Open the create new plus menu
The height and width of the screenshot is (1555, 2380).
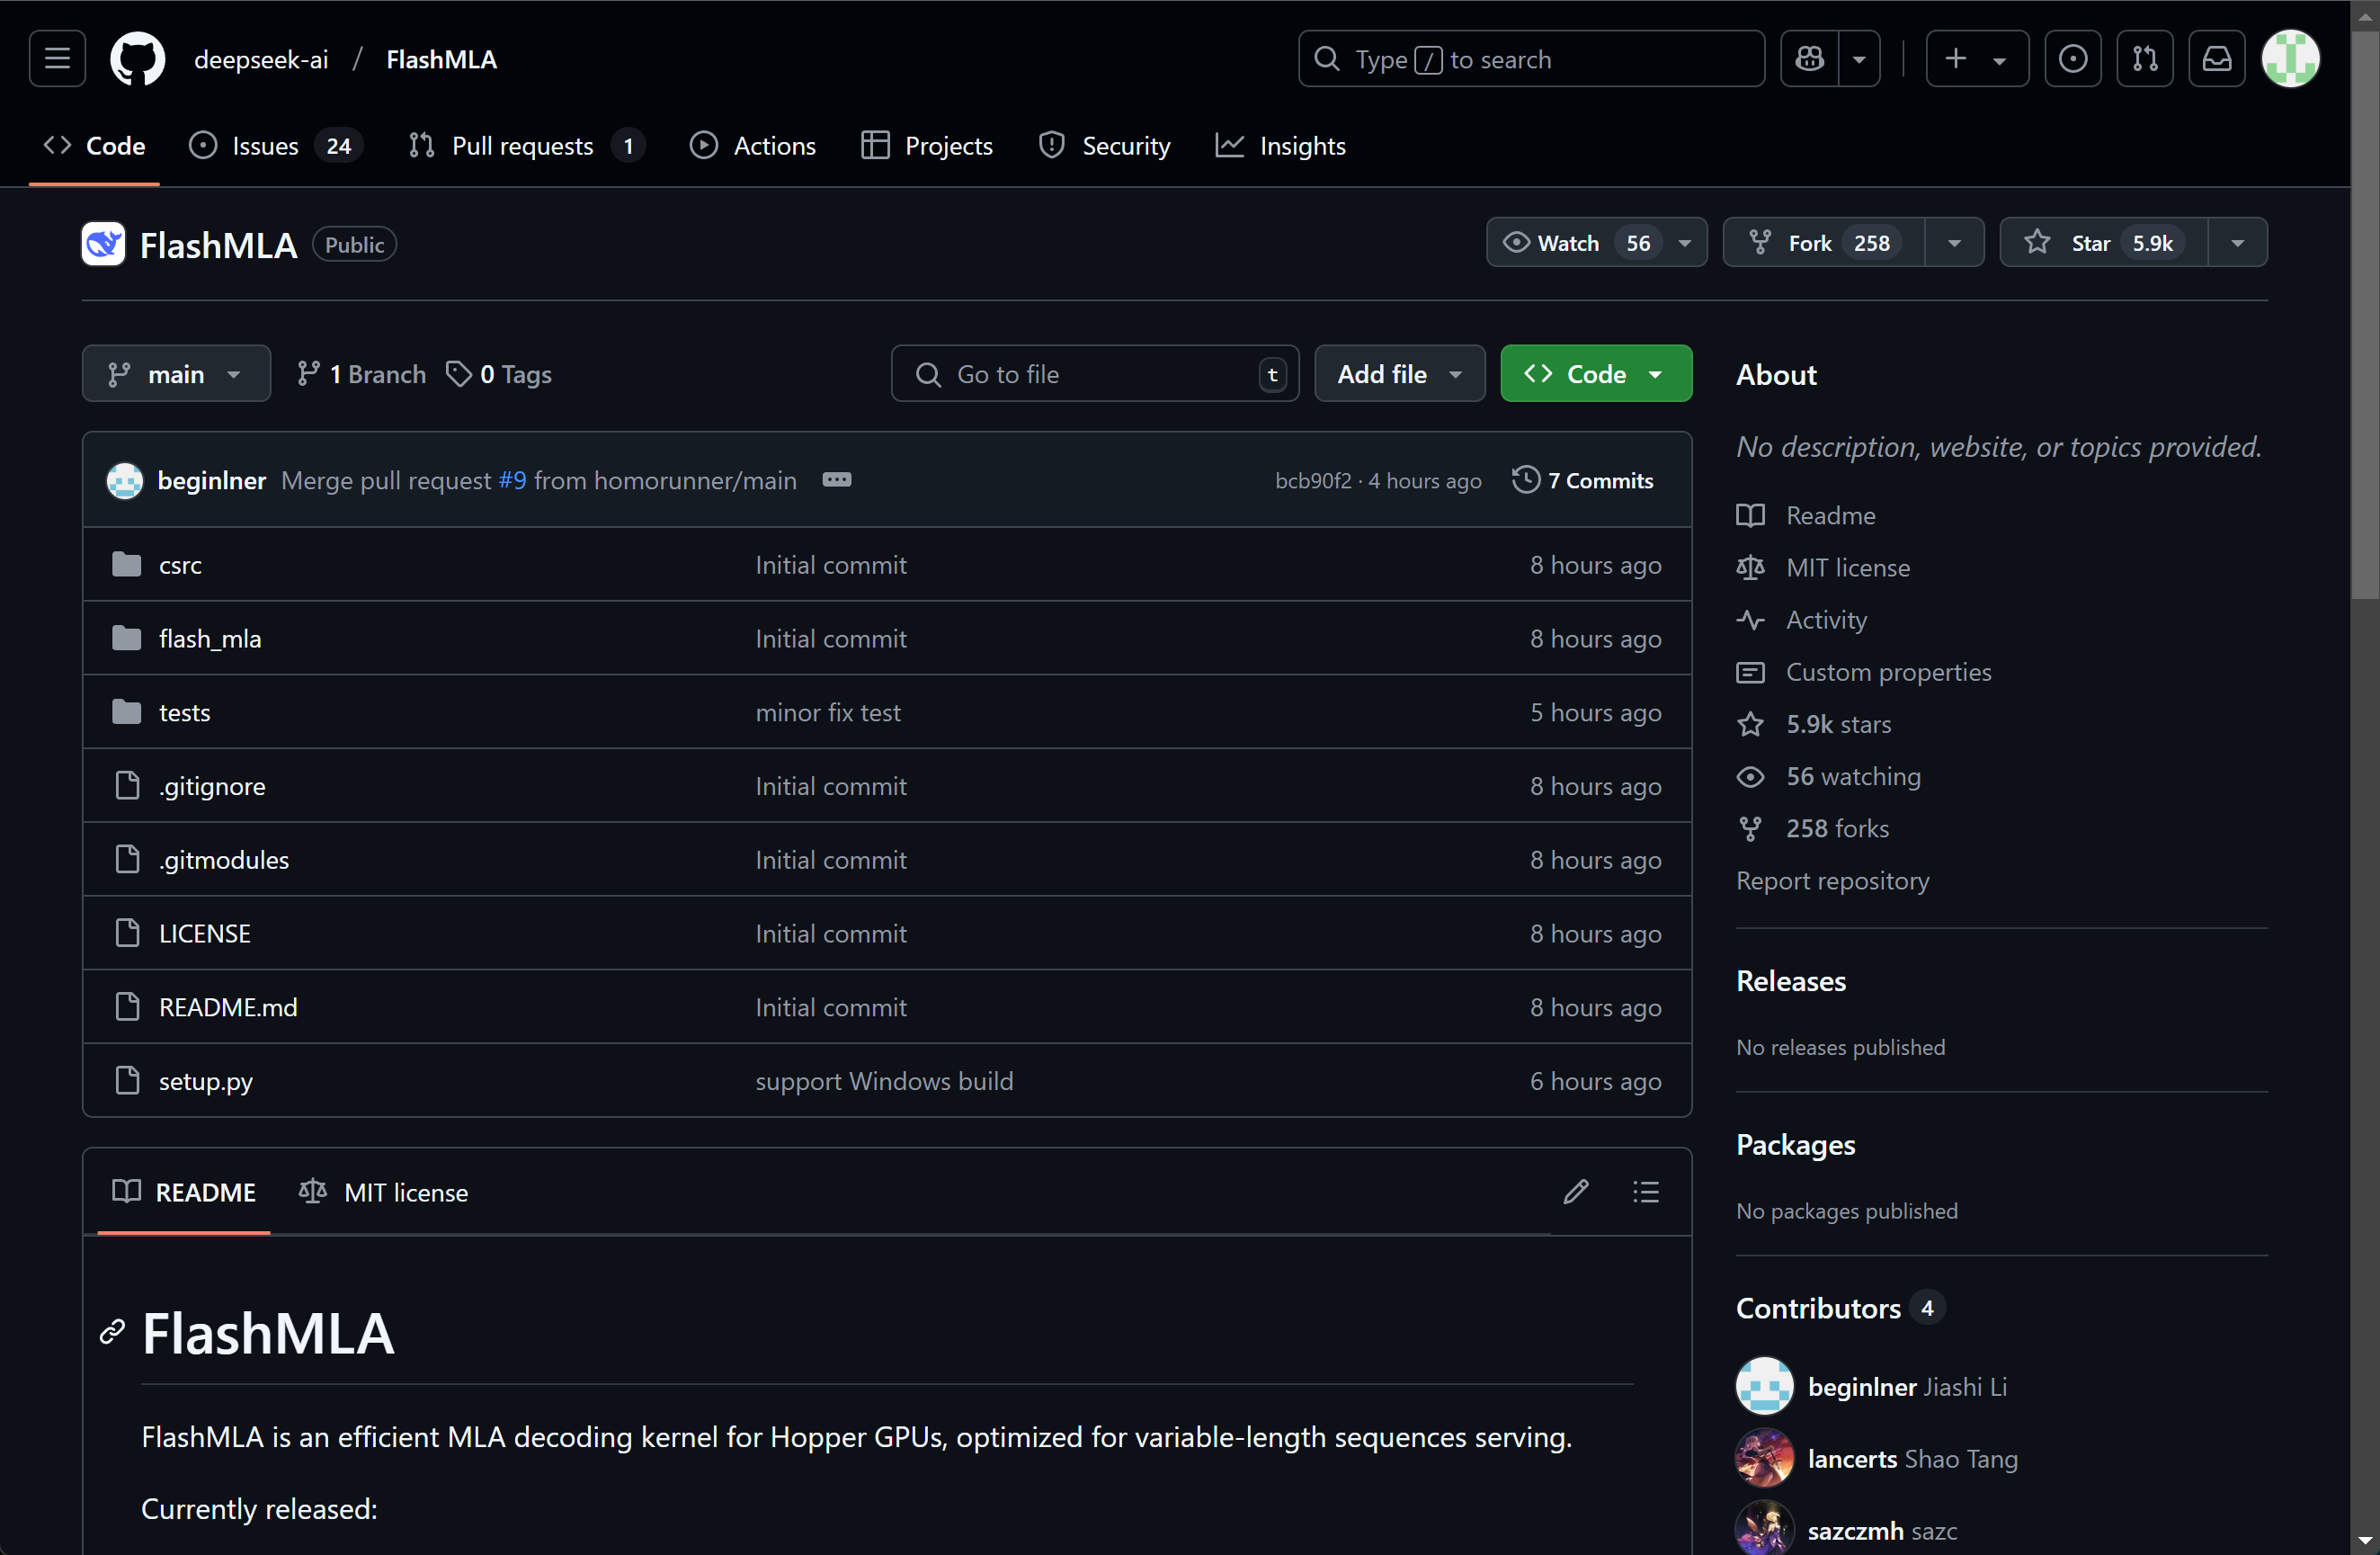point(1976,59)
